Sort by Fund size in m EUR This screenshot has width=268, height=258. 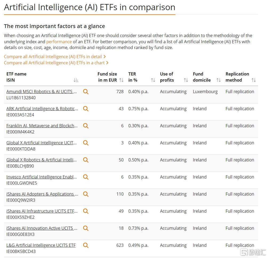click(121, 80)
